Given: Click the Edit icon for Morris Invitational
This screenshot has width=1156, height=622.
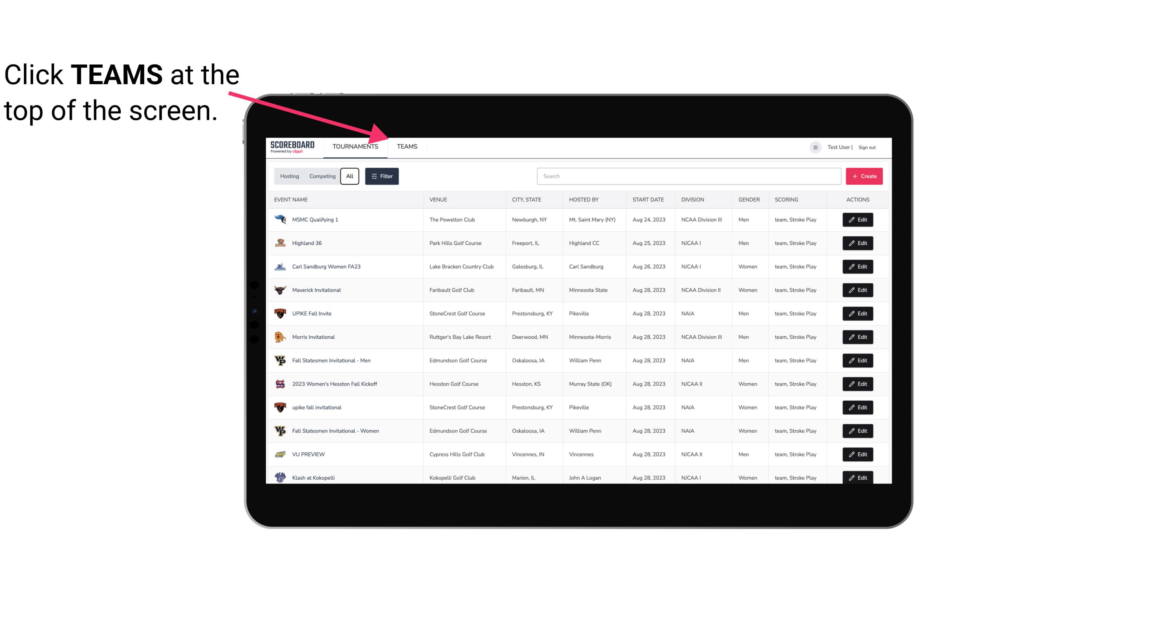Looking at the screenshot, I should tap(857, 336).
